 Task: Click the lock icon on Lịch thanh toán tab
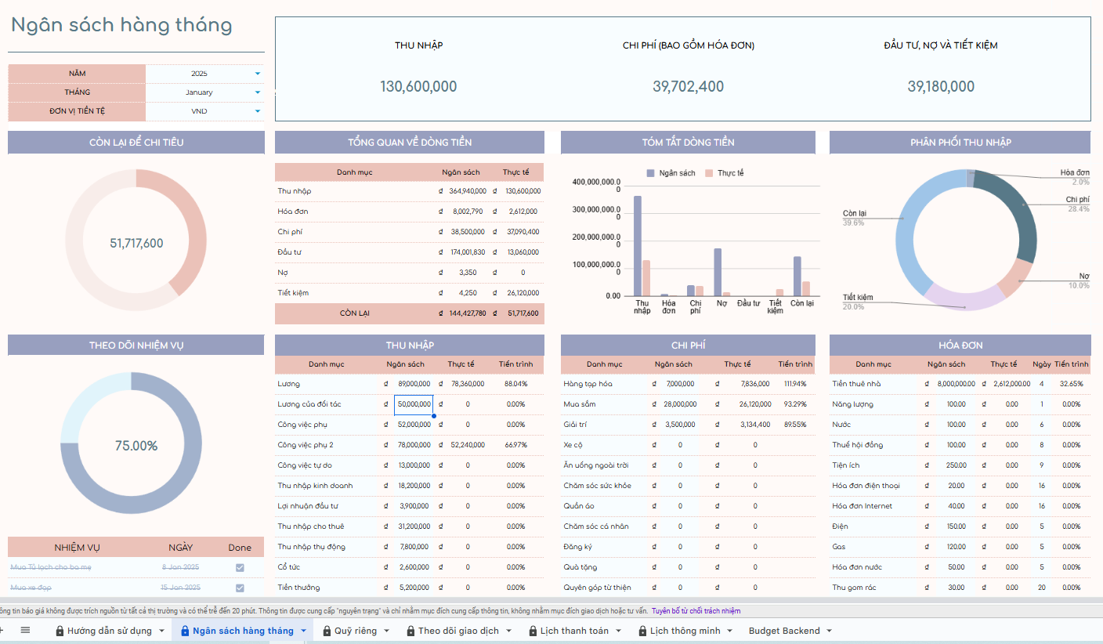click(x=533, y=631)
